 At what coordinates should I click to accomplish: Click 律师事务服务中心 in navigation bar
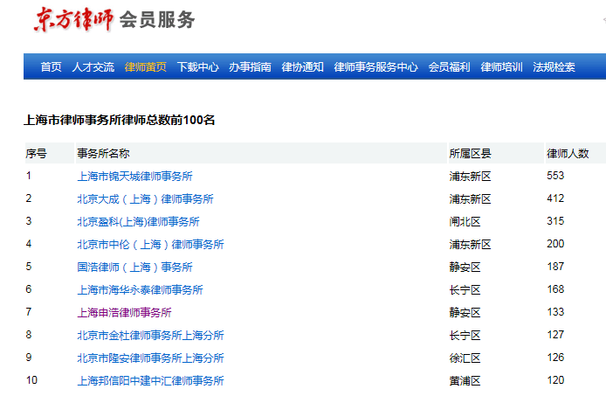click(375, 67)
